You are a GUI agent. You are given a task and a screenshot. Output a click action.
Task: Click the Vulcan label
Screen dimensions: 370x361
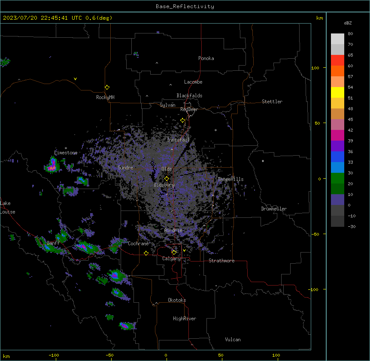(233, 340)
